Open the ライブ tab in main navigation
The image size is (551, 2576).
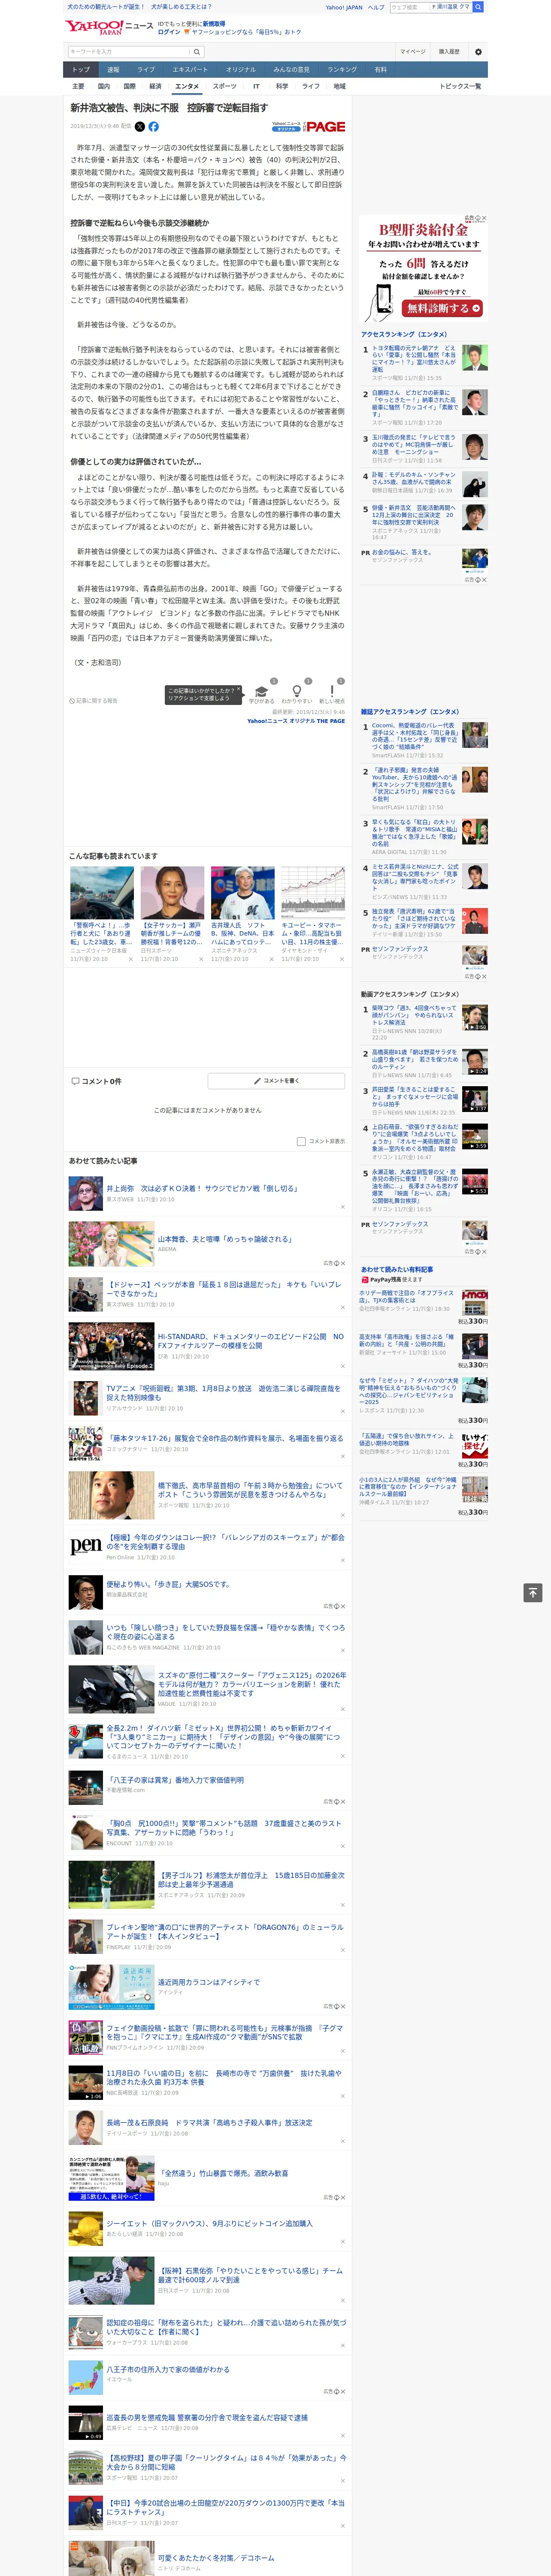click(146, 70)
